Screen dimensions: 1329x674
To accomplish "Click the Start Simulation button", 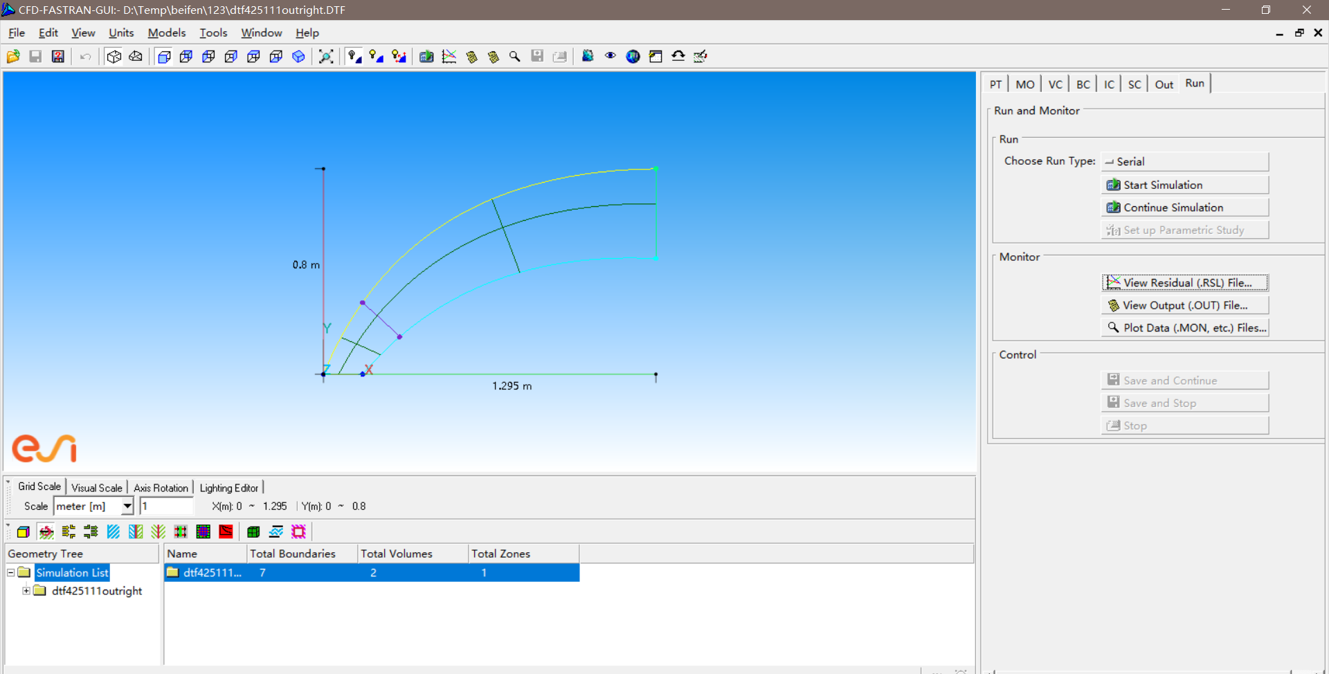I will [1184, 185].
